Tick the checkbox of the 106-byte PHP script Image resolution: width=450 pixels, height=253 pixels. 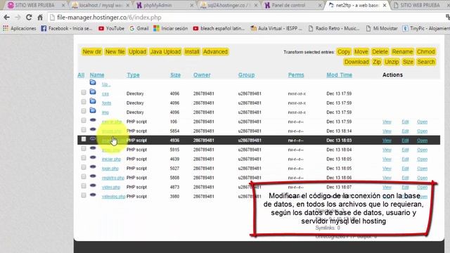[84, 120]
